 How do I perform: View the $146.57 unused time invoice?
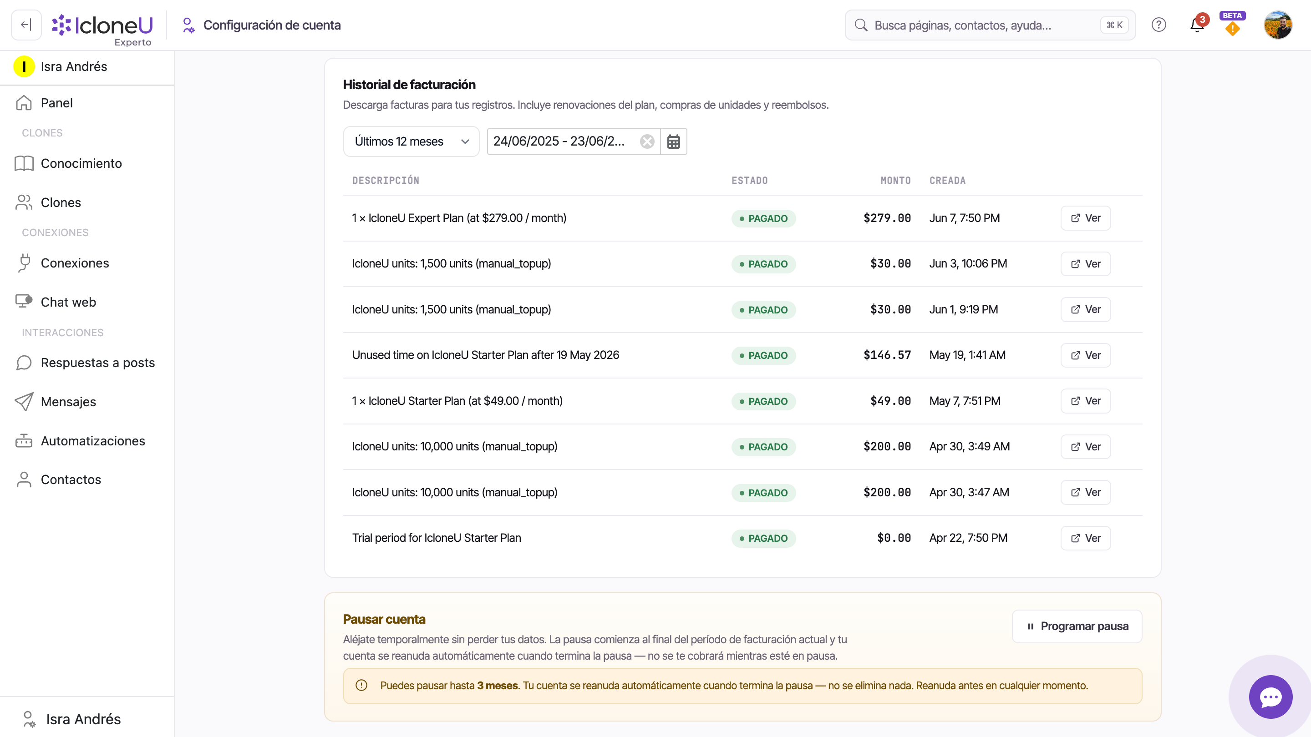tap(1086, 355)
